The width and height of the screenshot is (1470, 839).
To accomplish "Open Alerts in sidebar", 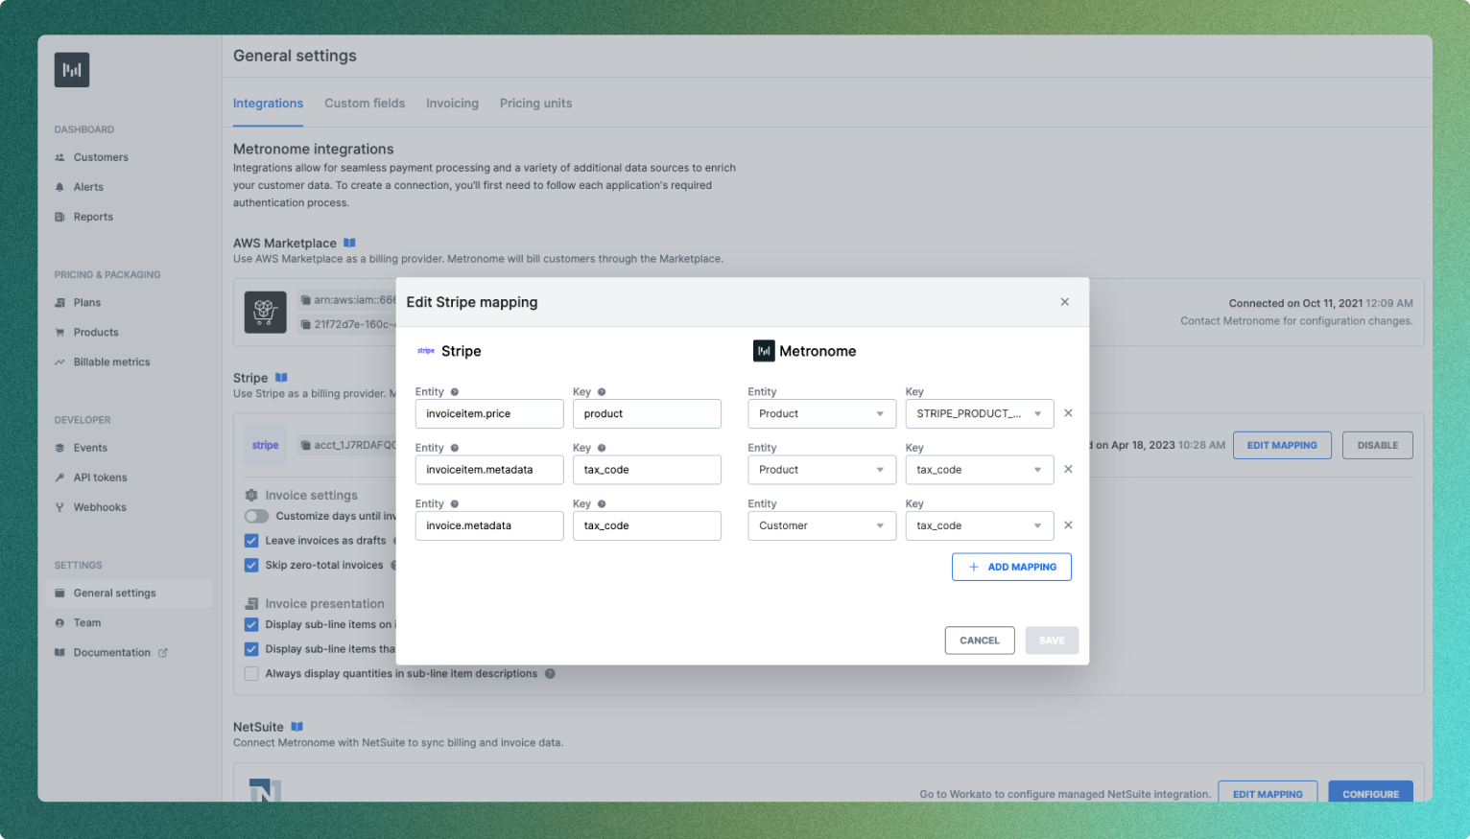I will (x=88, y=187).
